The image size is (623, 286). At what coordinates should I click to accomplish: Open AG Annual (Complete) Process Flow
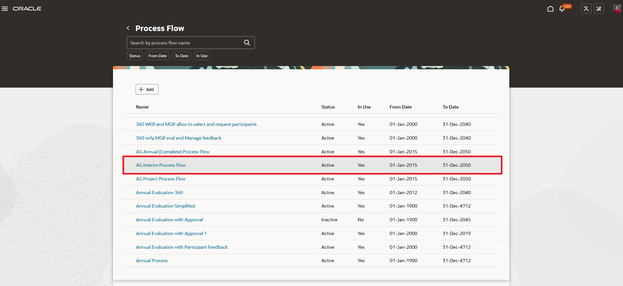[173, 152]
